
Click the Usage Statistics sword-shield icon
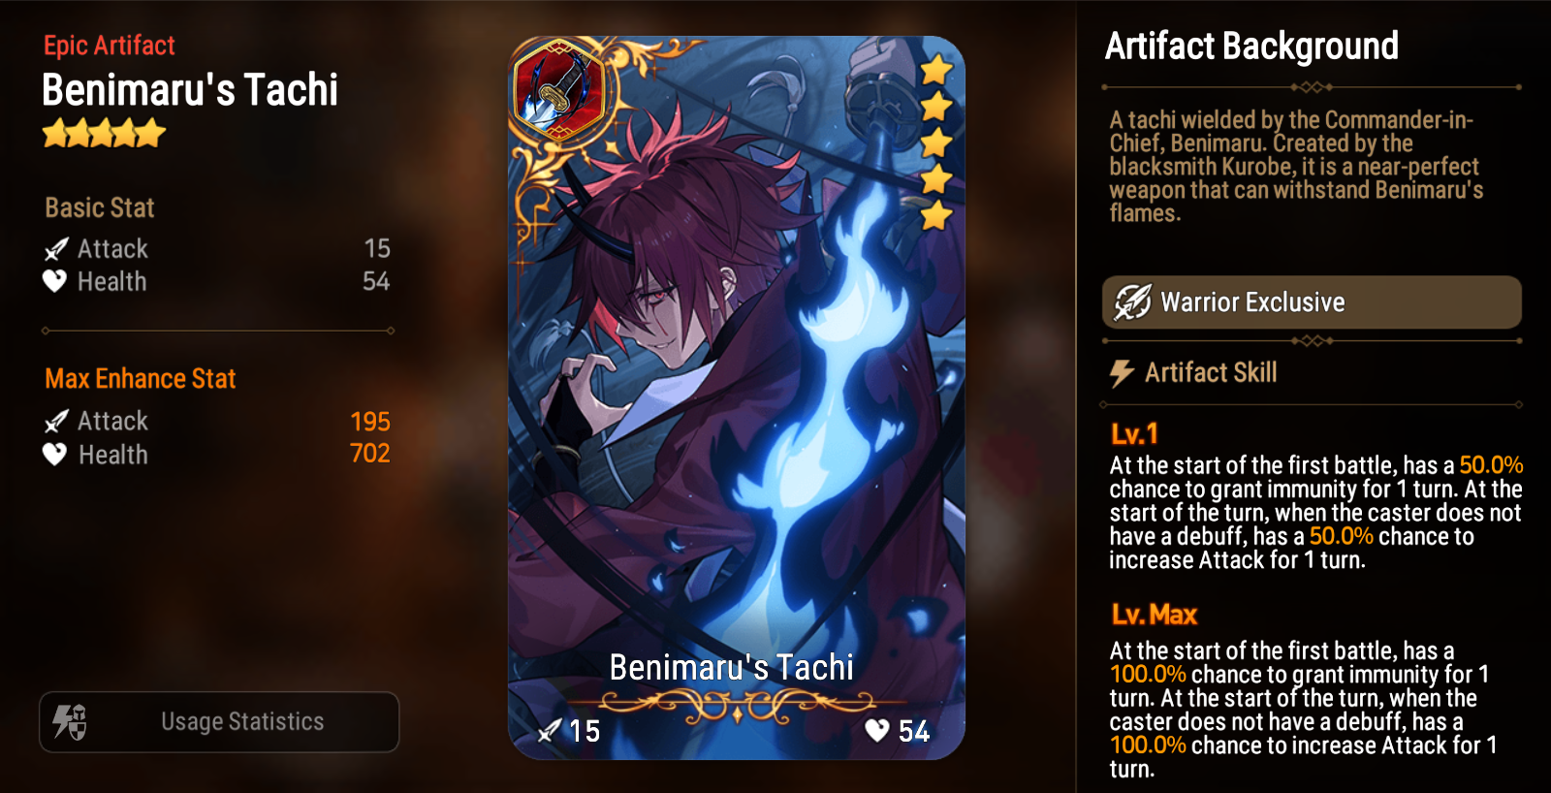point(70,722)
